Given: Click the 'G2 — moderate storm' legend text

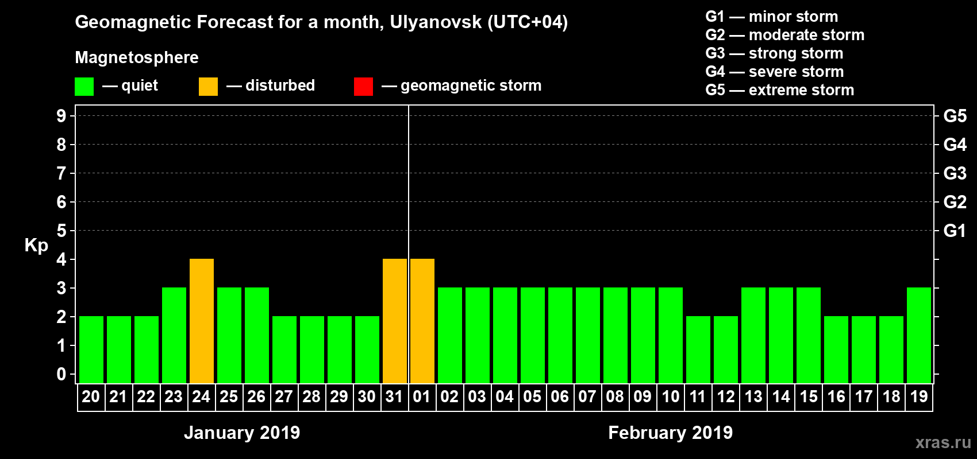Looking at the screenshot, I should click(x=785, y=35).
